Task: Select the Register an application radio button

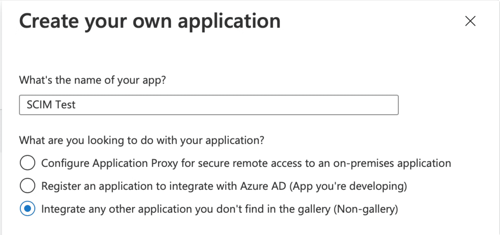Action: (x=27, y=186)
